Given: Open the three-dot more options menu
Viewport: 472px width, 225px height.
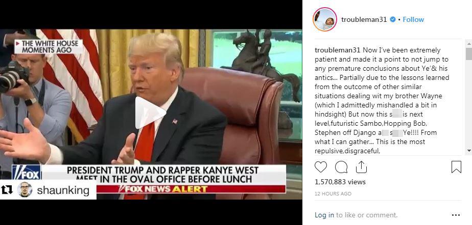Looking at the screenshot, I should pyautogui.click(x=456, y=215).
